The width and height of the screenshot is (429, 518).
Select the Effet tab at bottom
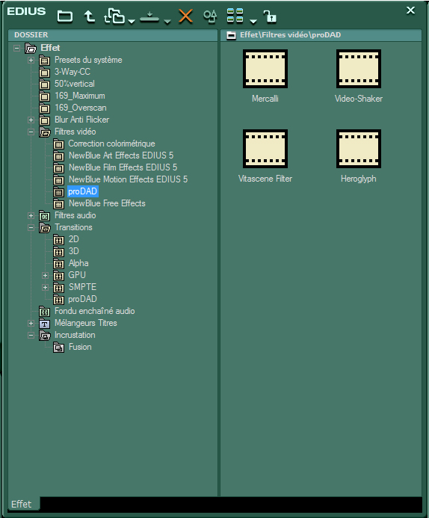(x=22, y=504)
